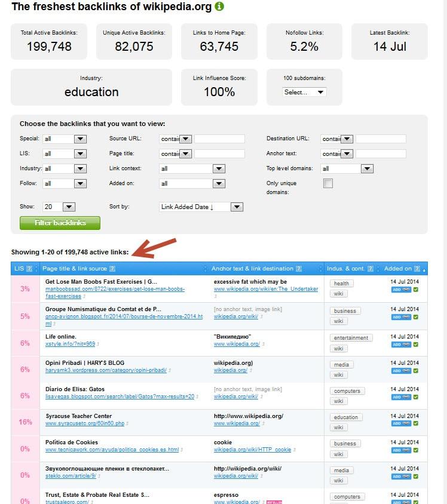Open wikipedia.org/wiki/HTTP_cookie destination link
The width and height of the screenshot is (447, 504).
[x=252, y=450]
